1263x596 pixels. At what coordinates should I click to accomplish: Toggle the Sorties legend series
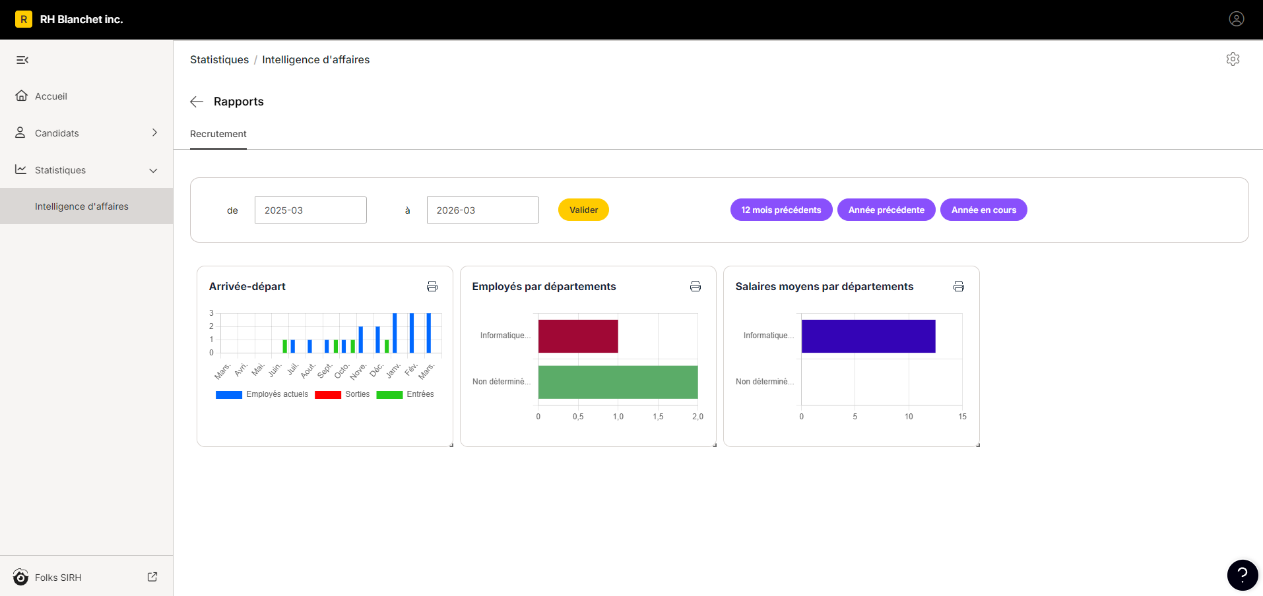pos(342,394)
